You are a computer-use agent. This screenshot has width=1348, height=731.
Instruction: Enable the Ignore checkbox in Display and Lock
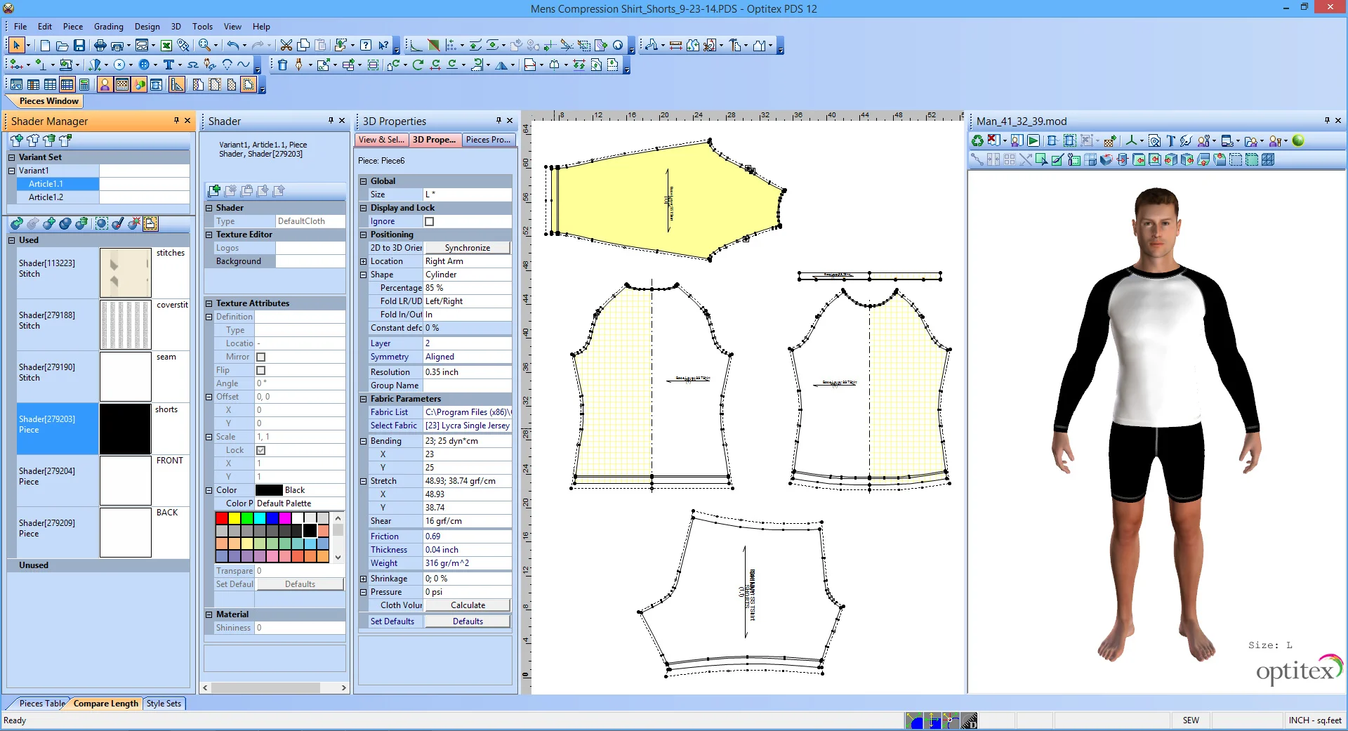click(429, 221)
